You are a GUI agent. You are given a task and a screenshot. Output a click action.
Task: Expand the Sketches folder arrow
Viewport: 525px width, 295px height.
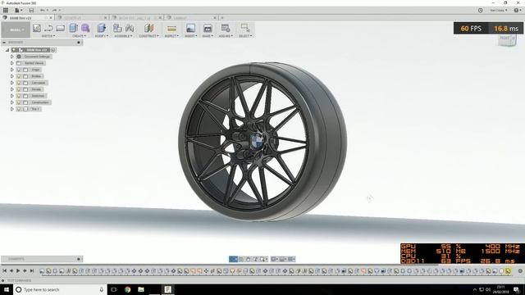click(x=12, y=96)
